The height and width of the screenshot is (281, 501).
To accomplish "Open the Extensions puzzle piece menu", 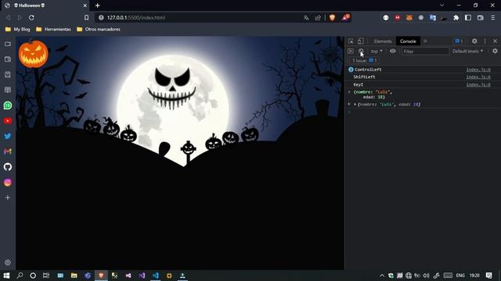I will (x=456, y=18).
